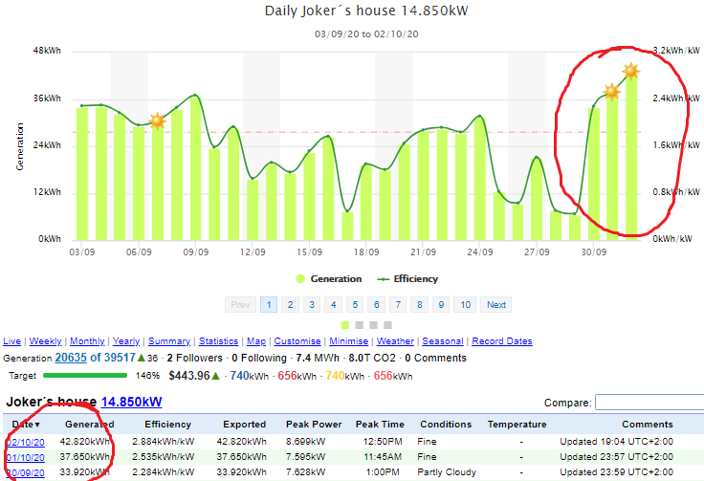Open the 20635 generation rank link
This screenshot has height=481, width=704.
(71, 358)
